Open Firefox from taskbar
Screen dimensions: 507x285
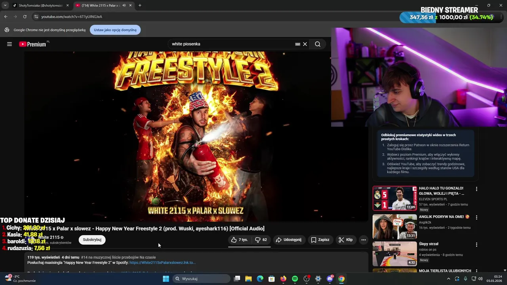283,279
